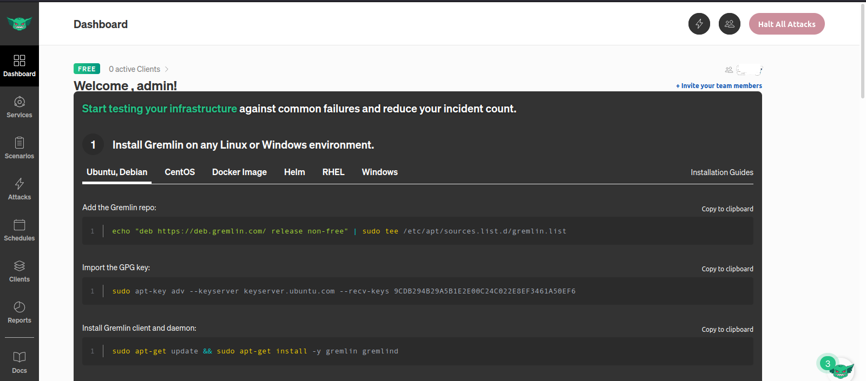Image resolution: width=866 pixels, height=381 pixels.
Task: Click the Halt All Attacks button
Action: pyautogui.click(x=786, y=24)
